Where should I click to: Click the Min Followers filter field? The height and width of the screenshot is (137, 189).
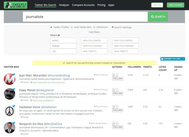[94, 40]
